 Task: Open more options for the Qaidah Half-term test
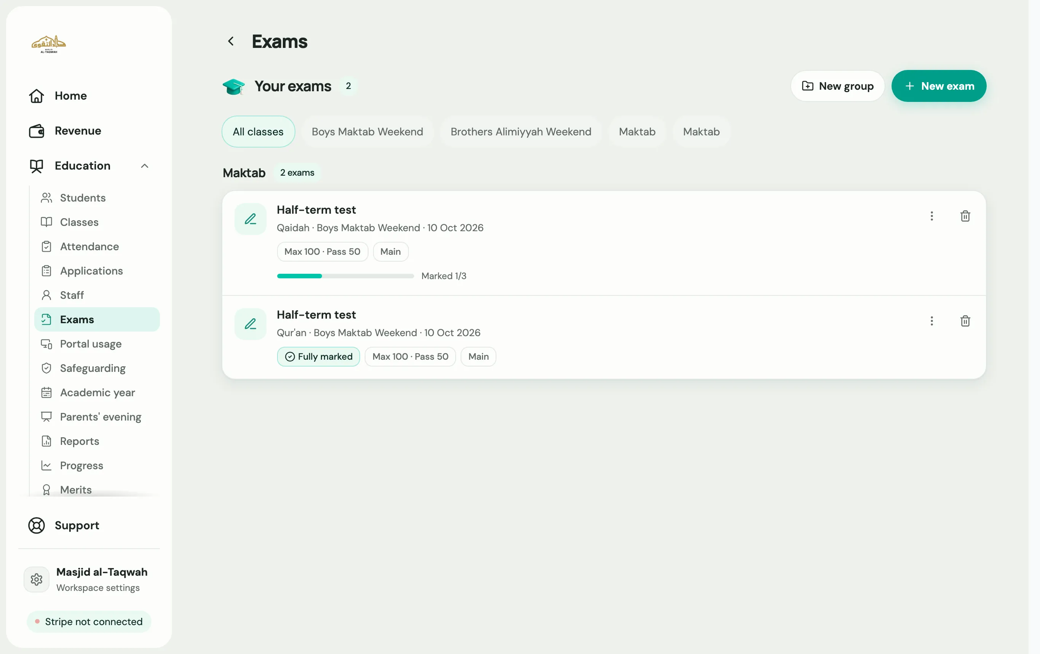pyautogui.click(x=932, y=216)
